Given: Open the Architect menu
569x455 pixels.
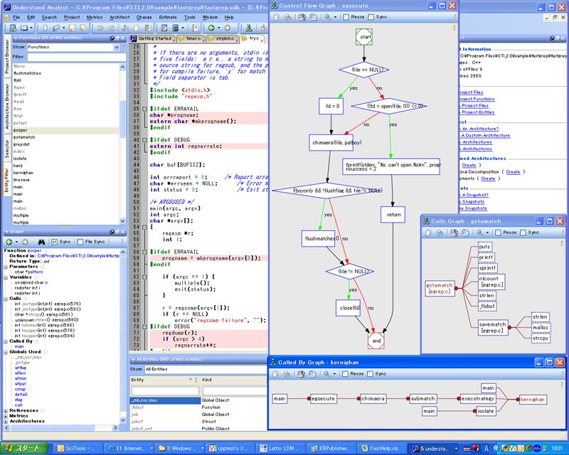Looking at the screenshot, I should pos(119,17).
